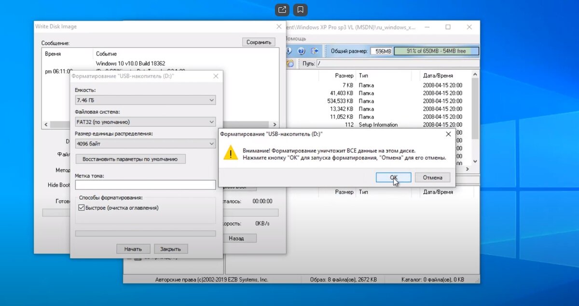Viewport: 579px width, 306px height.
Task: Click the Путь path field in UltraISO
Action: coord(398,64)
